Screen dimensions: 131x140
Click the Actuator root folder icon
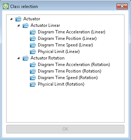18,19
